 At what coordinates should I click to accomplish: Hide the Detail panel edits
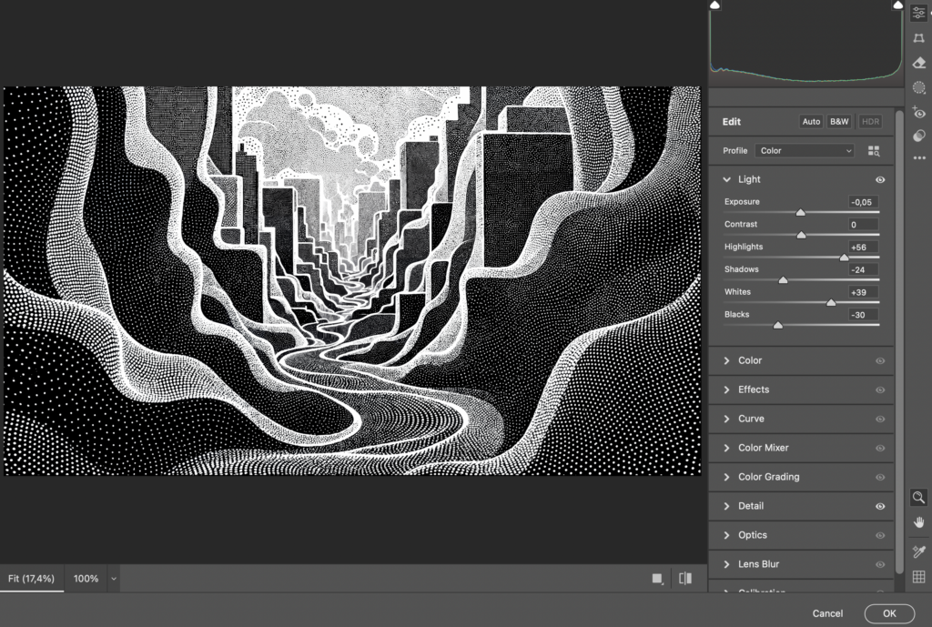[879, 506]
